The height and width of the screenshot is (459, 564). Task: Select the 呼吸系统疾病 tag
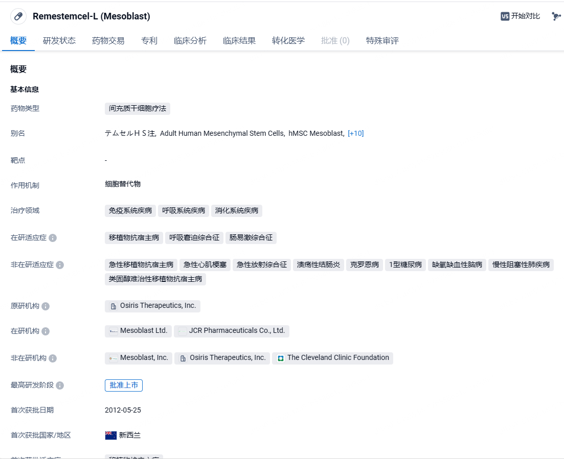[x=184, y=210]
